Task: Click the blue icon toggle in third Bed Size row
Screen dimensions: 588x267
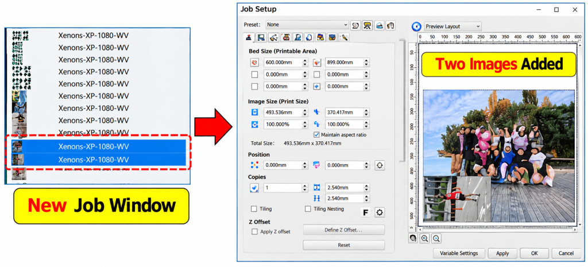Action: pyautogui.click(x=317, y=86)
